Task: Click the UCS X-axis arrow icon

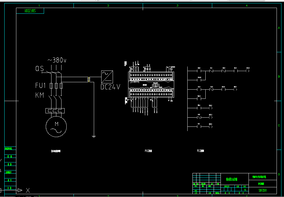Action: coord(20,190)
